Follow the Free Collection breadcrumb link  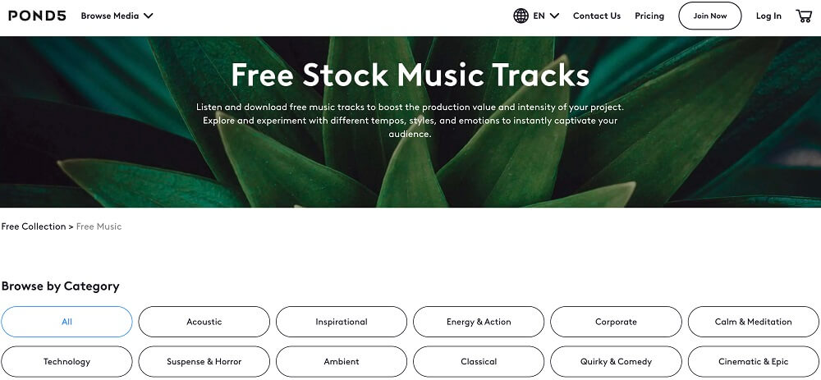(x=34, y=227)
